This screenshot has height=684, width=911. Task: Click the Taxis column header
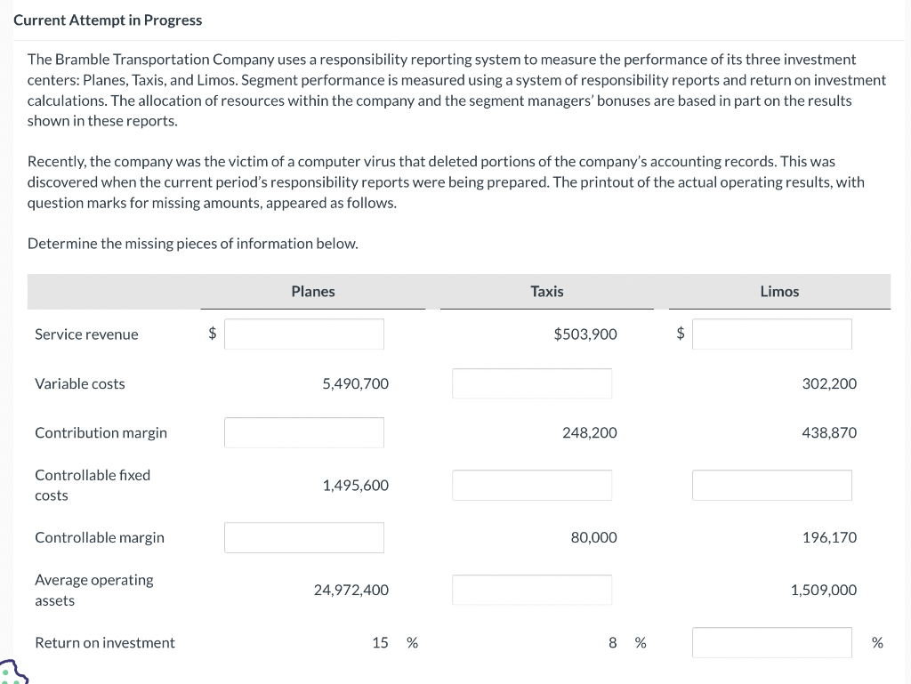[546, 291]
